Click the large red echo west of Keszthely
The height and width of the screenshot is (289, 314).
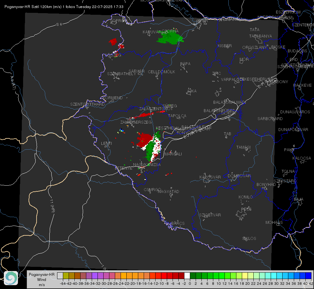145,139
